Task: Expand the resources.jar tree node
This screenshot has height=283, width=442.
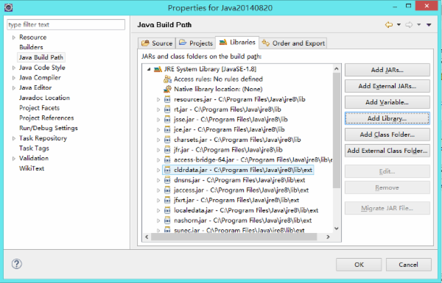Action: [x=158, y=99]
